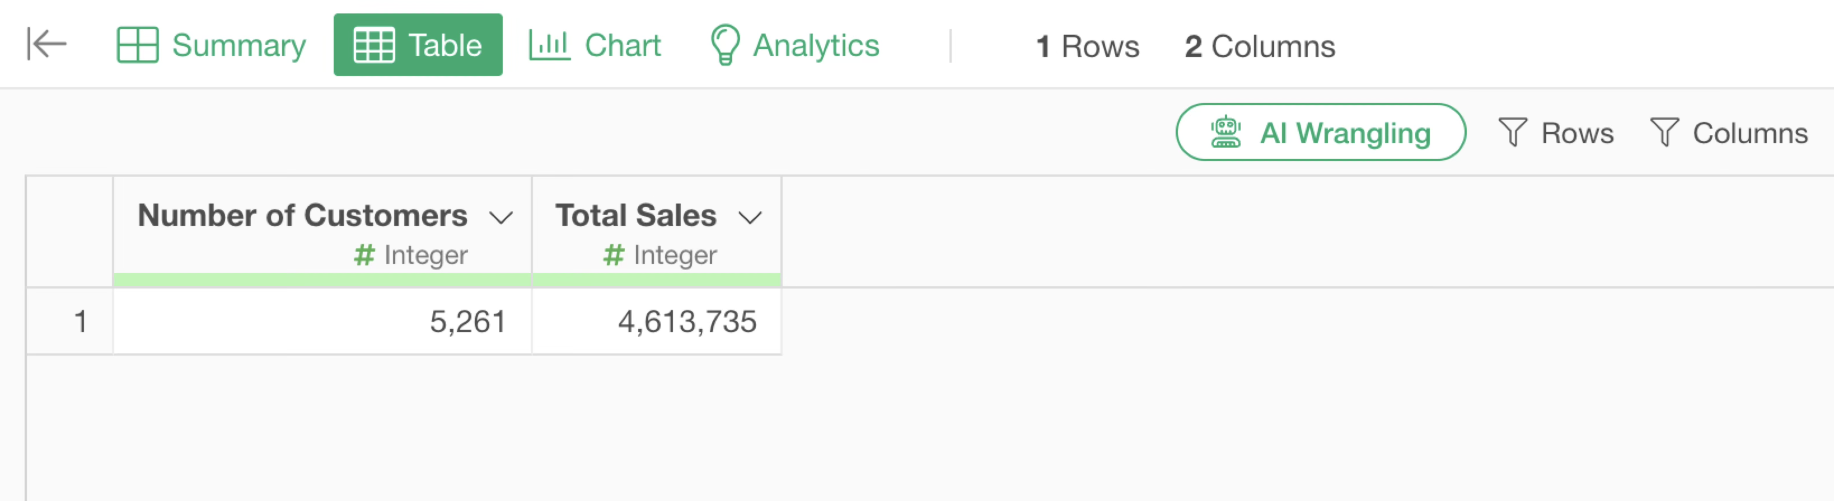Click the 1 Rows count label
The width and height of the screenshot is (1834, 501).
click(1087, 47)
